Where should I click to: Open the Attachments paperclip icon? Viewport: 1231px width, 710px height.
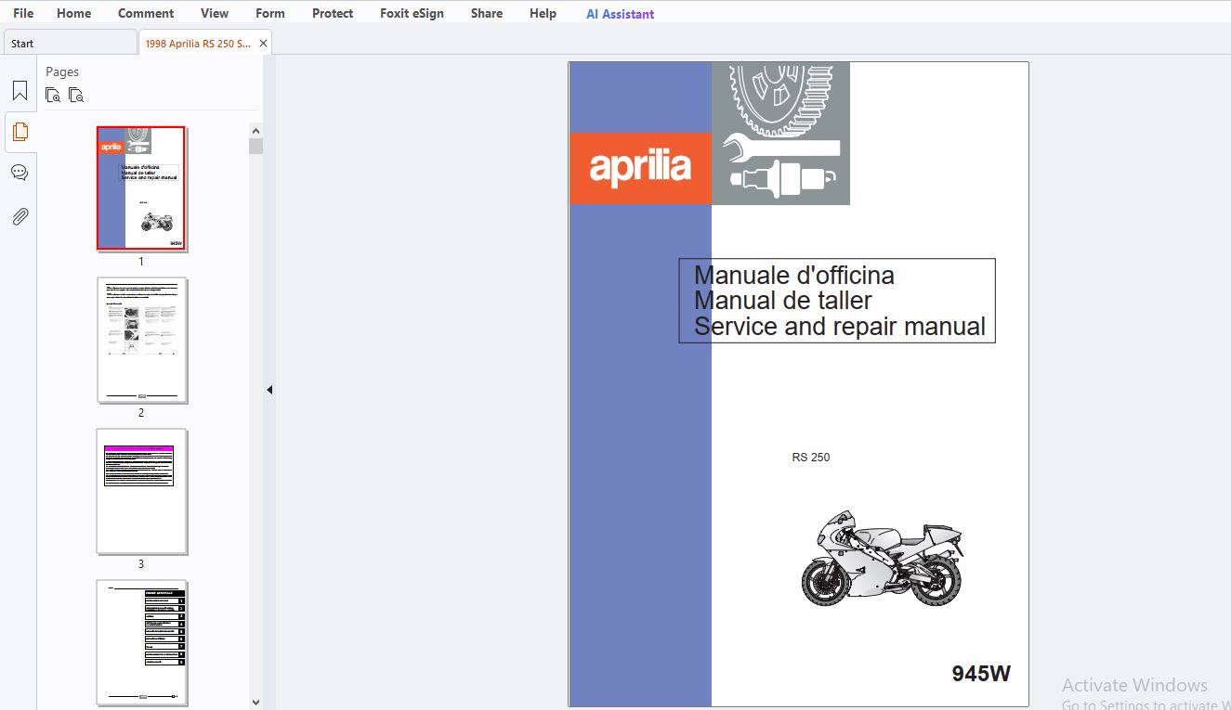pyautogui.click(x=20, y=216)
